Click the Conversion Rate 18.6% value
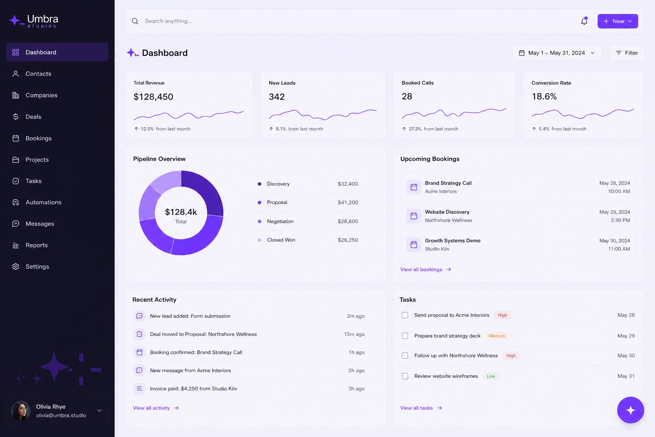 [x=544, y=96]
